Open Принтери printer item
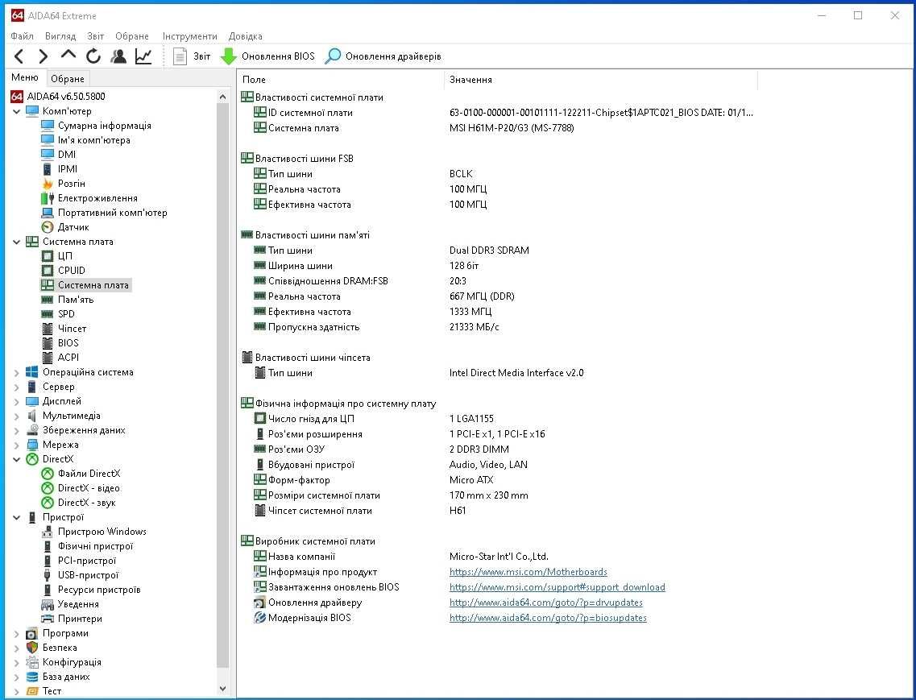This screenshot has width=916, height=700. [x=72, y=618]
